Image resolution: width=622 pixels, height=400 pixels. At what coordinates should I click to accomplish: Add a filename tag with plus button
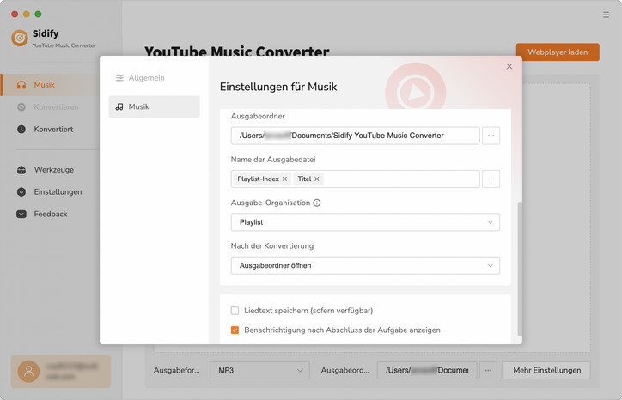pos(491,179)
